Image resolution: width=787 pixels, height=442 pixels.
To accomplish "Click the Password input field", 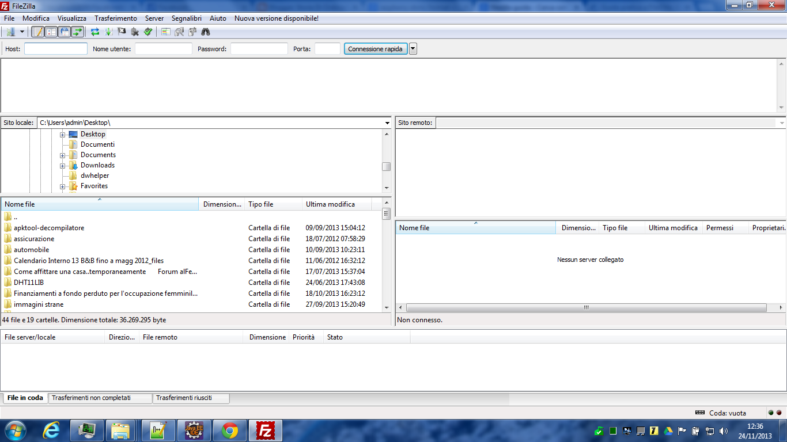I will coord(259,49).
